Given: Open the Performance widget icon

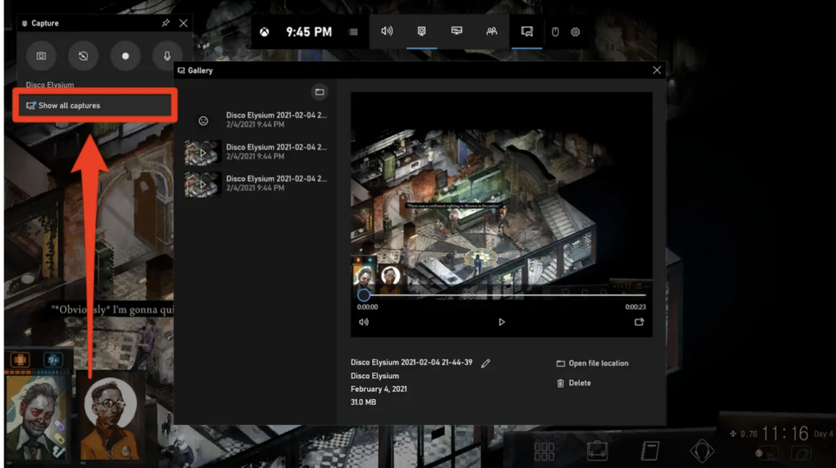Looking at the screenshot, I should click(x=457, y=32).
